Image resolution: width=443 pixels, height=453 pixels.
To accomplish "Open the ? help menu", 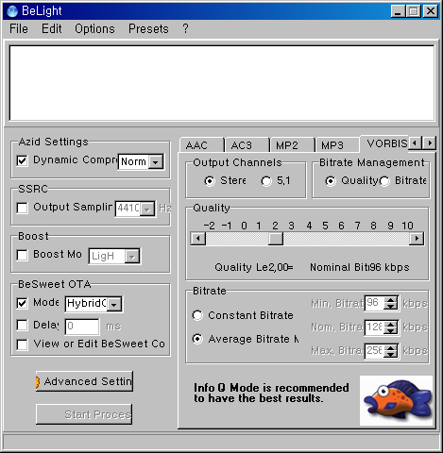I will (x=185, y=29).
